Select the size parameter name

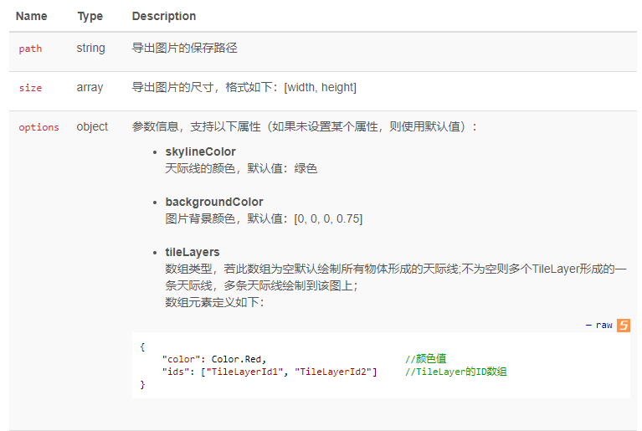click(x=30, y=88)
